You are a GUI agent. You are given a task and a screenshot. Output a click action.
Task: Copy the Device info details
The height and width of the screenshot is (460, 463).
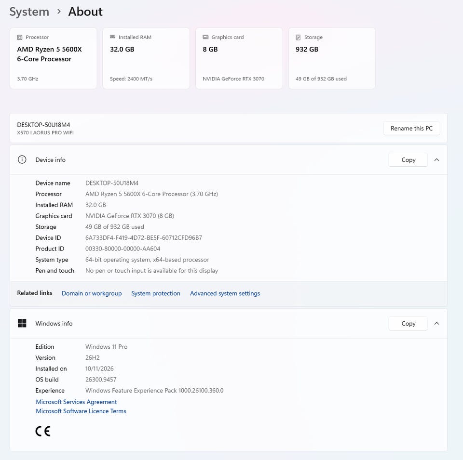(408, 160)
